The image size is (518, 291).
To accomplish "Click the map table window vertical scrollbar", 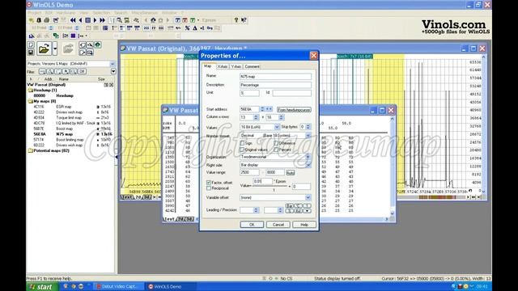I will point(392,166).
